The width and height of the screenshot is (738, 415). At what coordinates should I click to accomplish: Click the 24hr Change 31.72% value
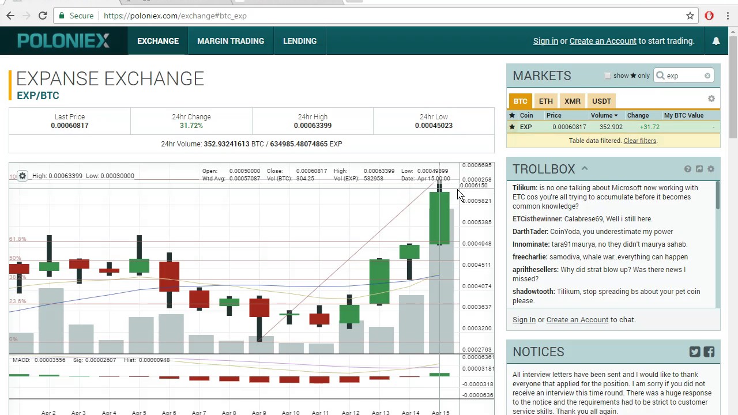[x=191, y=126]
